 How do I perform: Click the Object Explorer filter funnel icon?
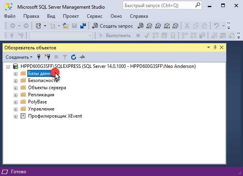coord(65,57)
